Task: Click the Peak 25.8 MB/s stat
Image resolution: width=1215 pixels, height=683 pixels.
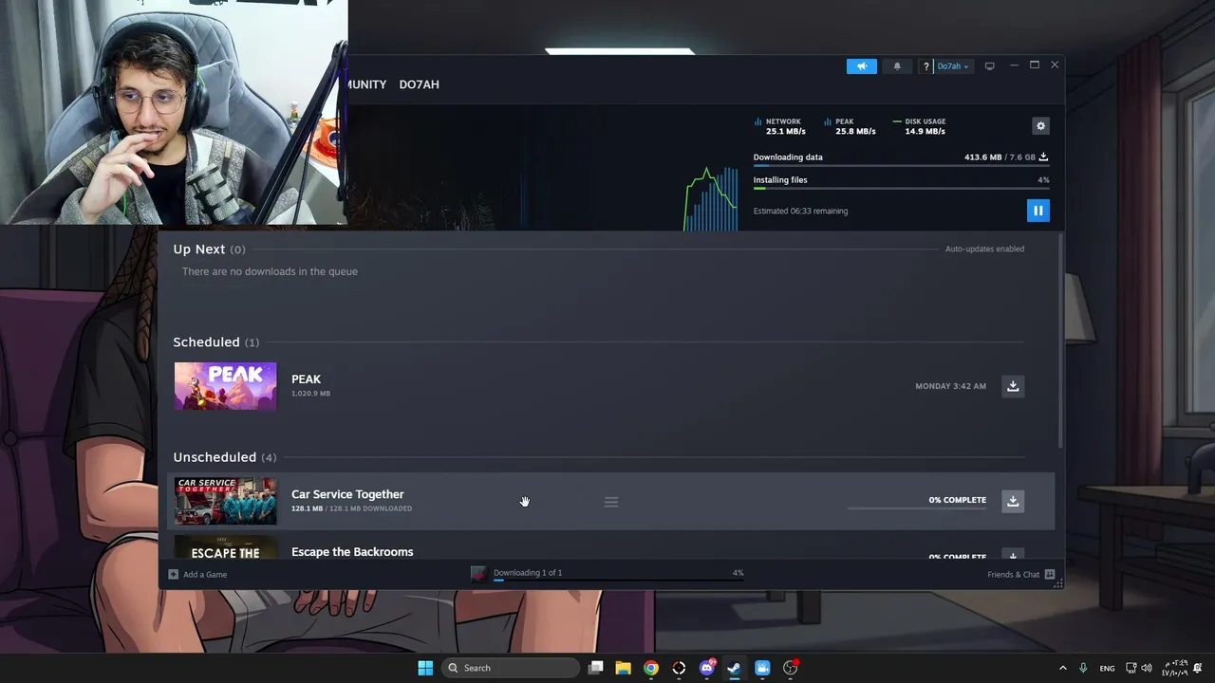Action: pos(850,126)
